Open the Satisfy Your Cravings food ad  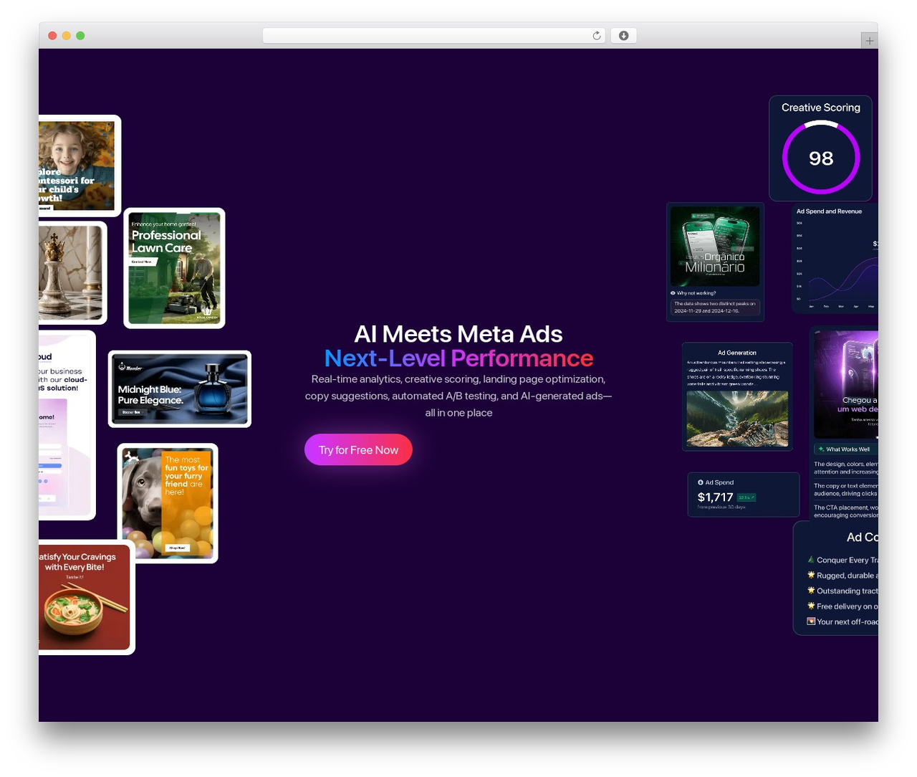[86, 597]
